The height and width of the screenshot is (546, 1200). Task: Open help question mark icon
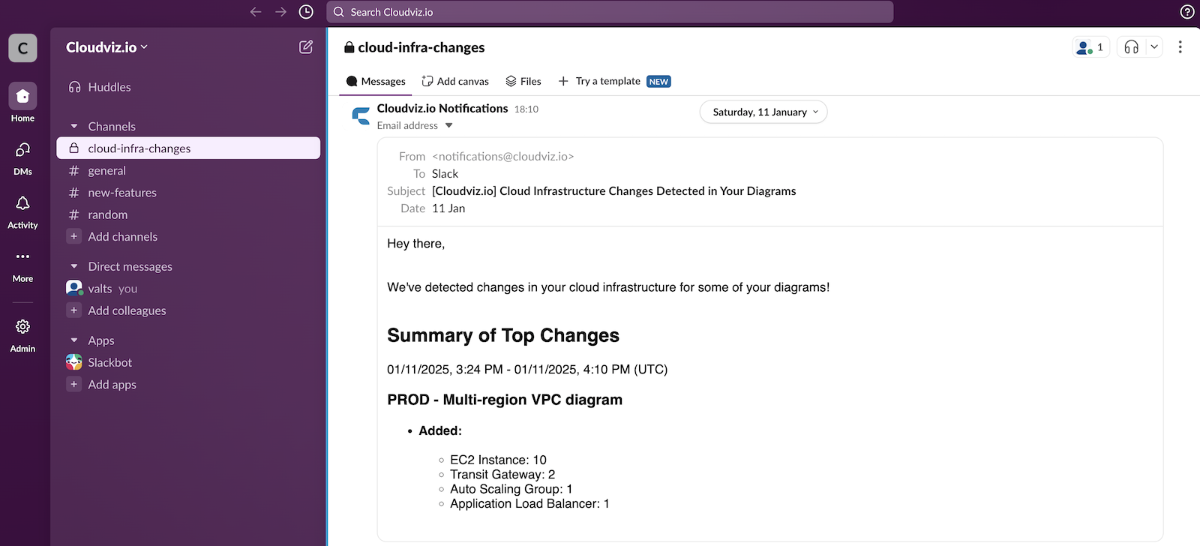click(x=1186, y=12)
